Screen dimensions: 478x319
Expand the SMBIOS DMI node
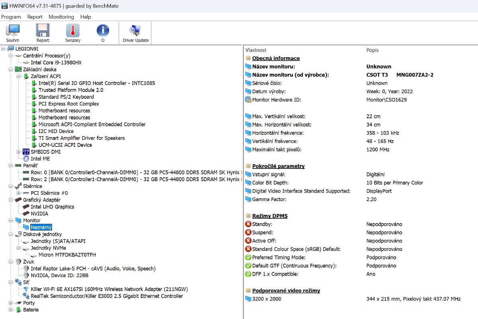tap(18, 152)
